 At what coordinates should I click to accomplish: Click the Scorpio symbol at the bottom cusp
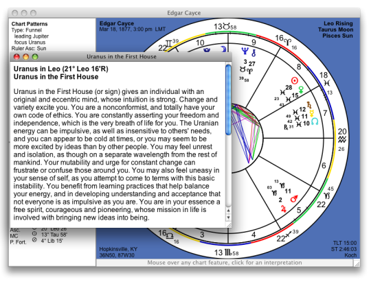click(x=227, y=253)
